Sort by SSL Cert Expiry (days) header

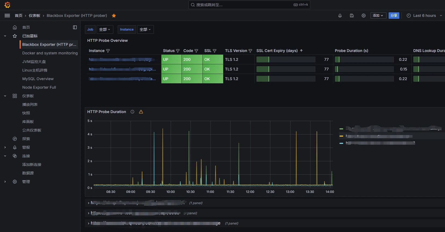(x=277, y=51)
